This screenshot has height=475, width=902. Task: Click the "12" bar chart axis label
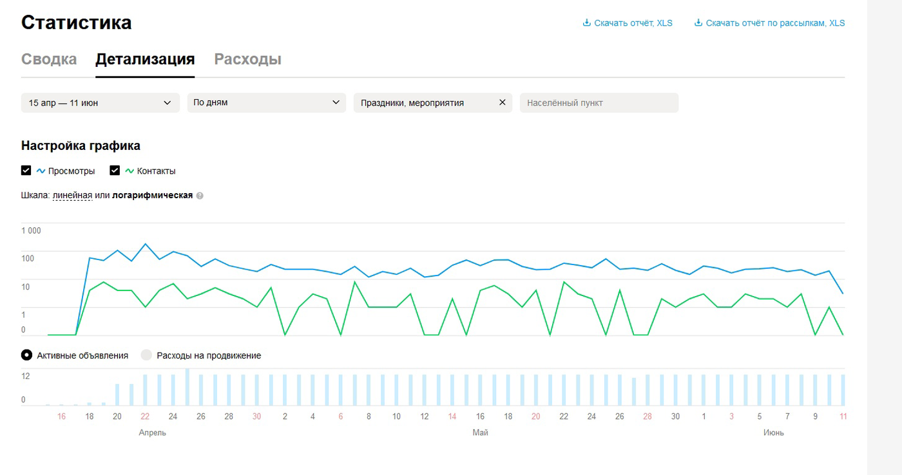tap(26, 376)
